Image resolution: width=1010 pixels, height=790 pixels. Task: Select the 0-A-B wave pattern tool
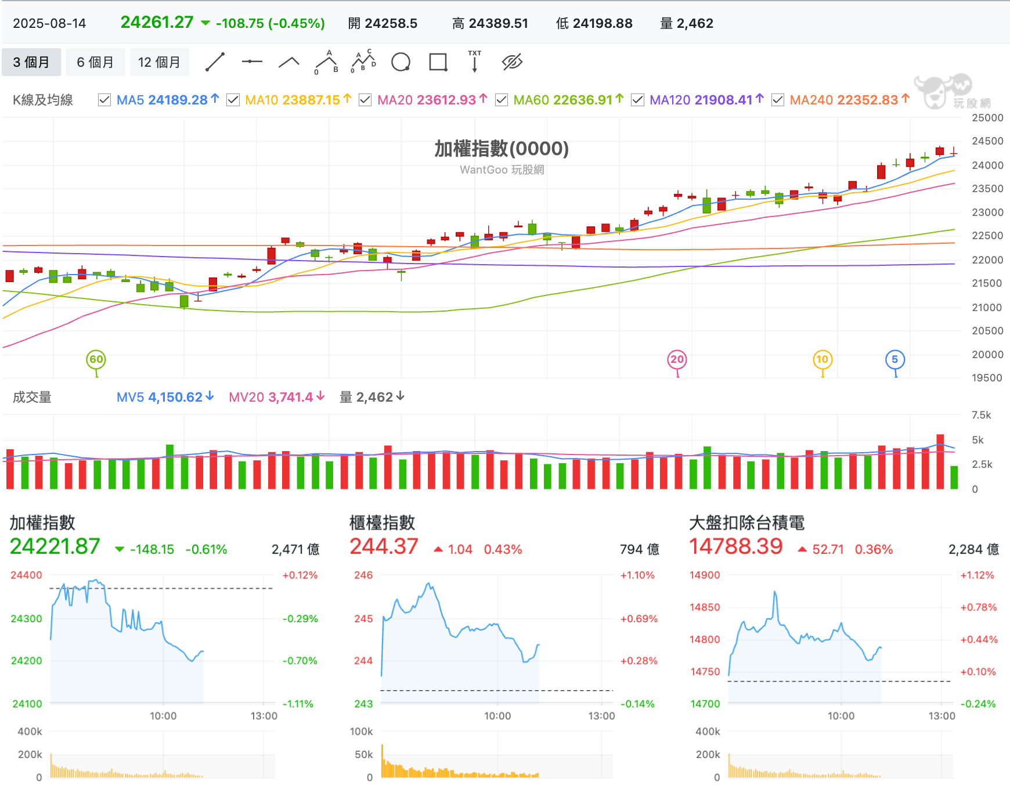[x=326, y=62]
